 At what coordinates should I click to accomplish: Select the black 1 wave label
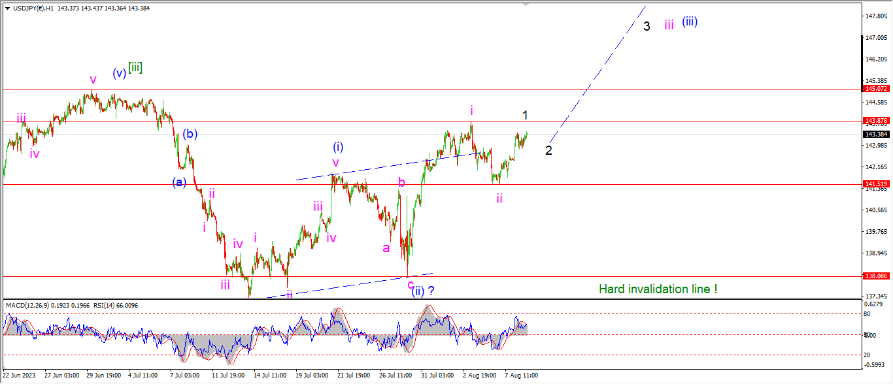[525, 116]
